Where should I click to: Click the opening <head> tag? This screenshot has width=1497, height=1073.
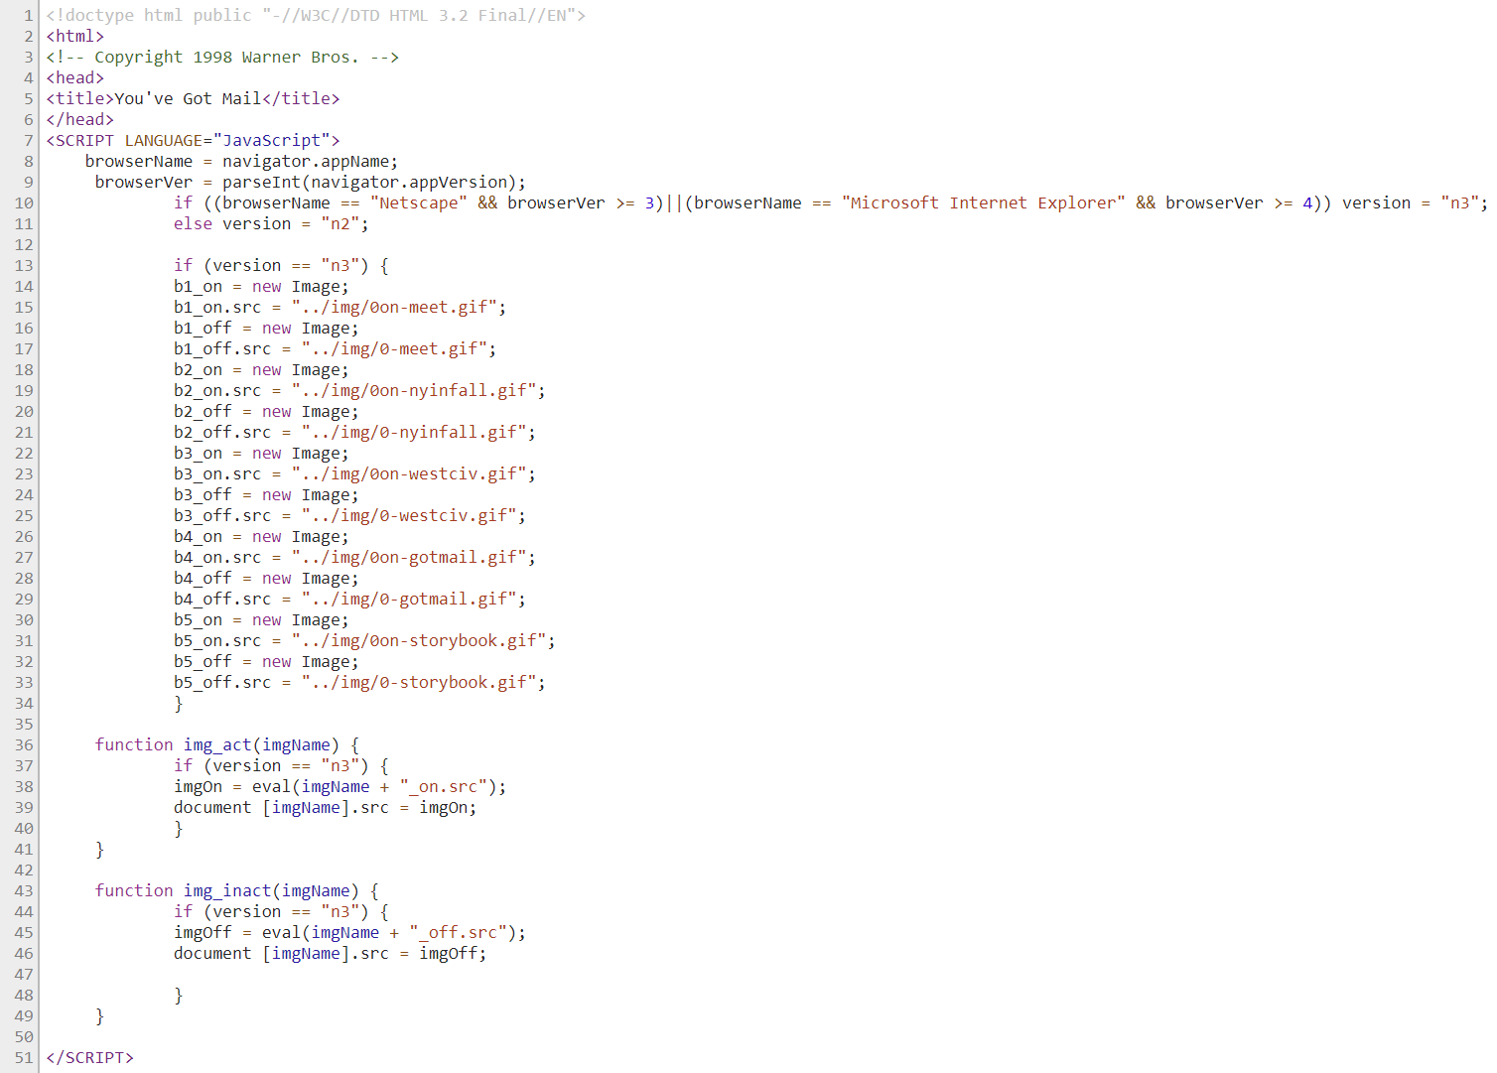[74, 77]
